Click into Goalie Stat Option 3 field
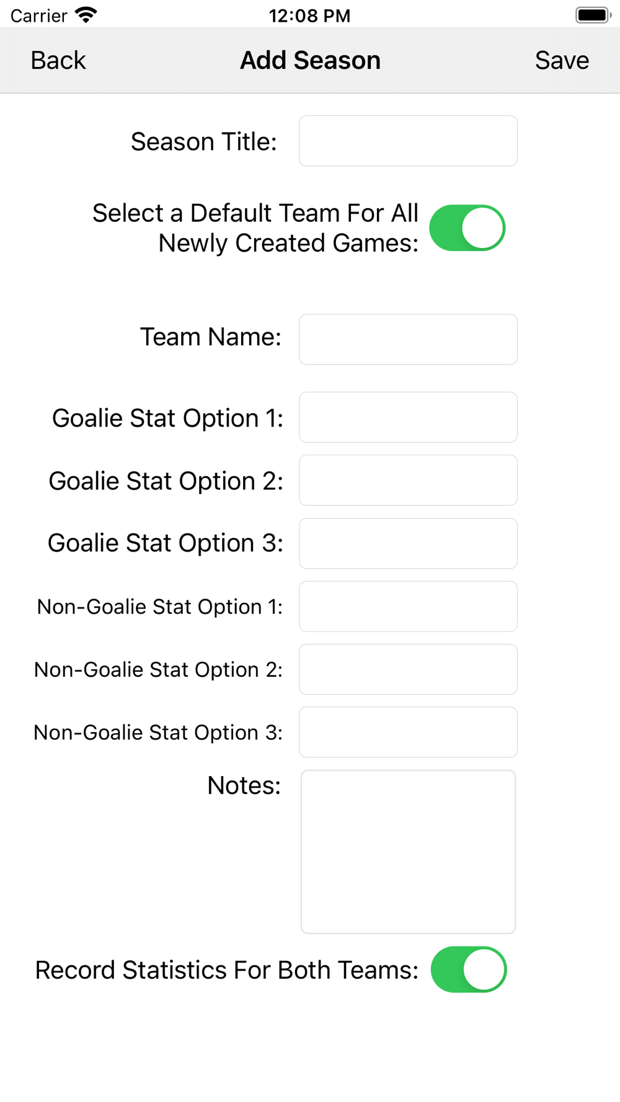This screenshot has width=620, height=1102. (x=408, y=544)
